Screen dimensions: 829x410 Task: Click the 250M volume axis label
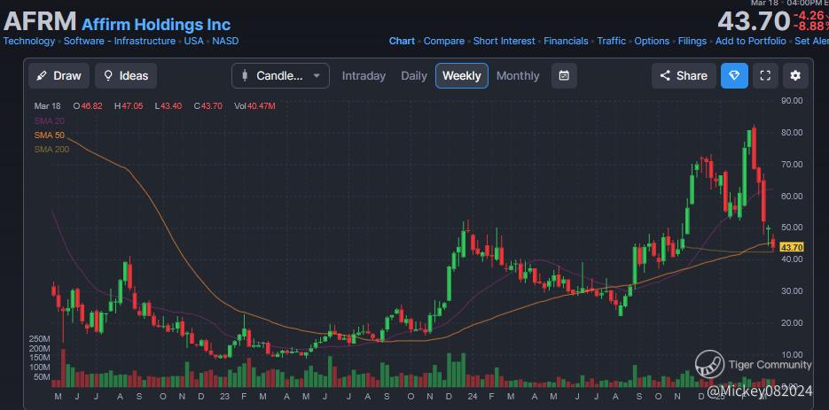pyautogui.click(x=39, y=338)
